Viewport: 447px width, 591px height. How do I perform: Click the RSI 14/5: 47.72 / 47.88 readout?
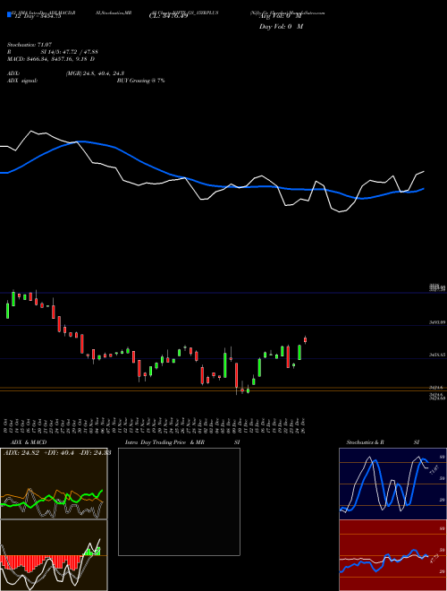(x=53, y=52)
